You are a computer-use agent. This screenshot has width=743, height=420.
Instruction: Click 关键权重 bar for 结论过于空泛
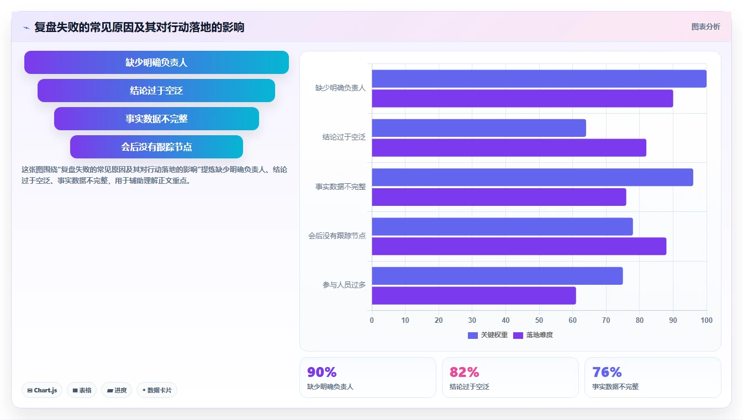click(479, 128)
